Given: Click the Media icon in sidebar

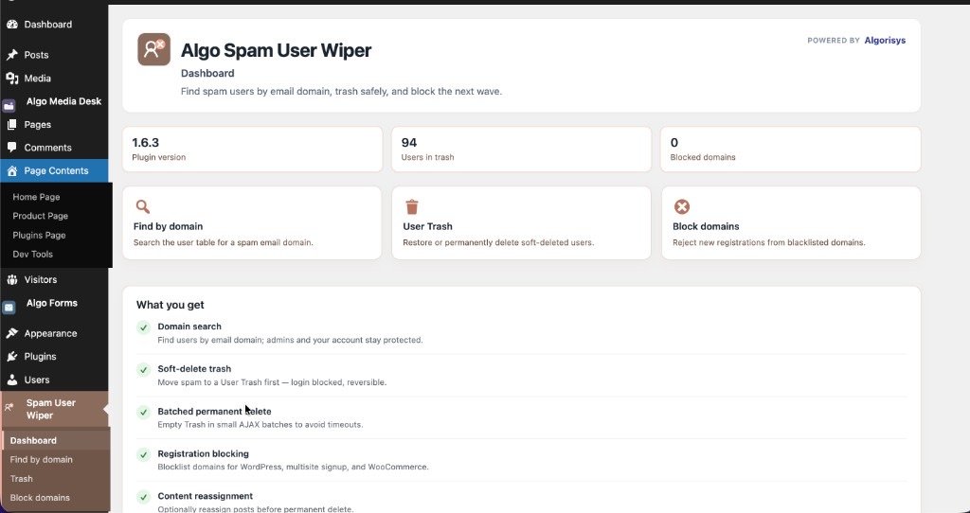Looking at the screenshot, I should coord(11,79).
